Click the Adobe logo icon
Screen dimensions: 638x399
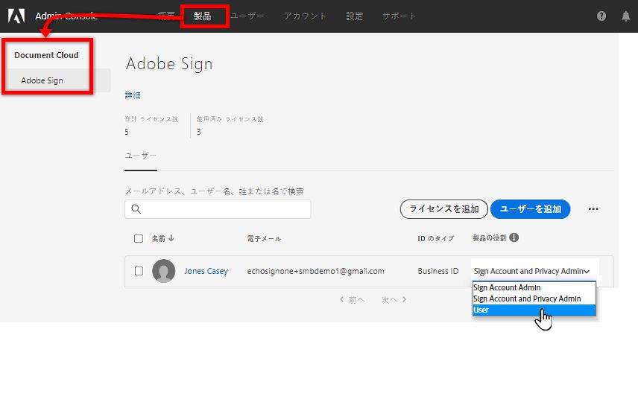tap(15, 16)
